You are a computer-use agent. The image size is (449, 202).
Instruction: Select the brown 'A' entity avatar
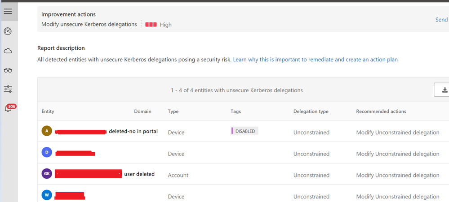[x=46, y=131]
